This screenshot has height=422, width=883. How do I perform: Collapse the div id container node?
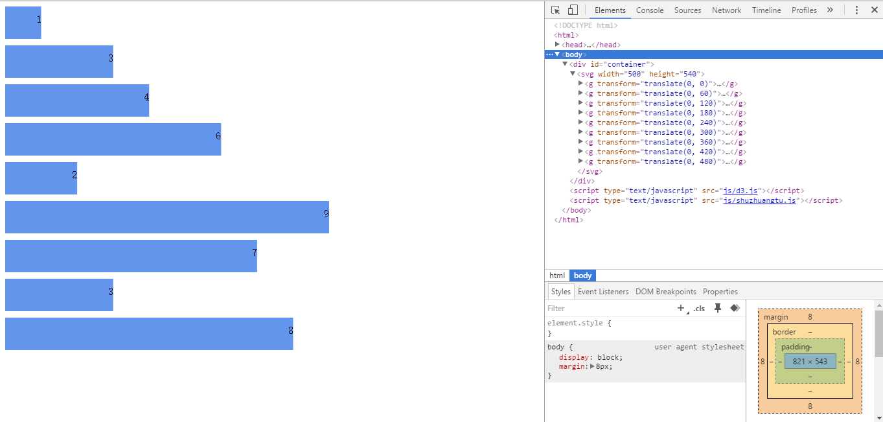click(565, 64)
